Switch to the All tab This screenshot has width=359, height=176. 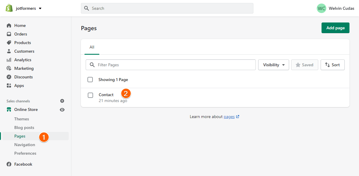click(92, 47)
